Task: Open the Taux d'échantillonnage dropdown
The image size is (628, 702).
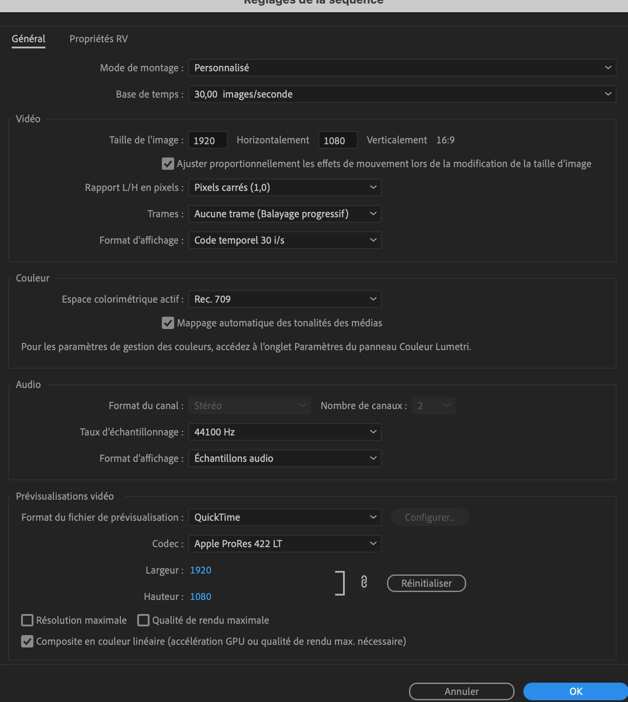Action: coord(285,432)
